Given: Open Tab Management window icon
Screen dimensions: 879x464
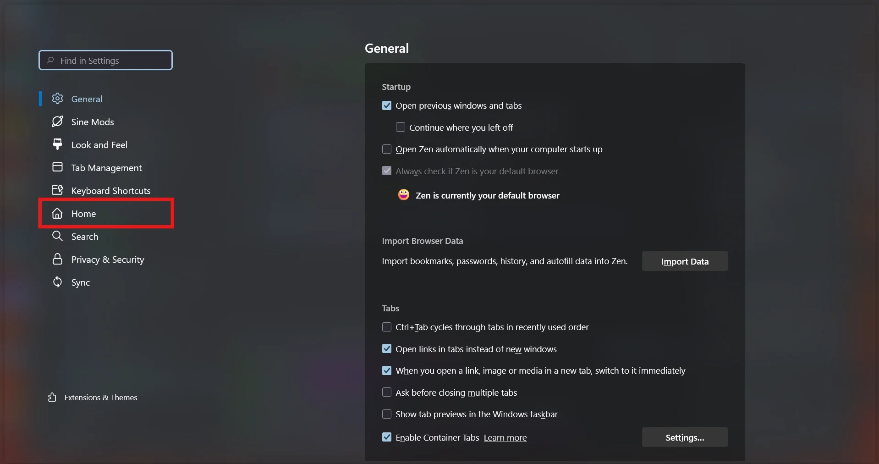Looking at the screenshot, I should point(57,167).
